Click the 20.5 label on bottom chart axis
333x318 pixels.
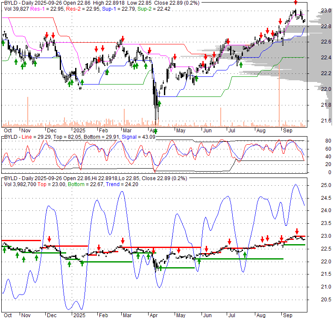point(326,300)
